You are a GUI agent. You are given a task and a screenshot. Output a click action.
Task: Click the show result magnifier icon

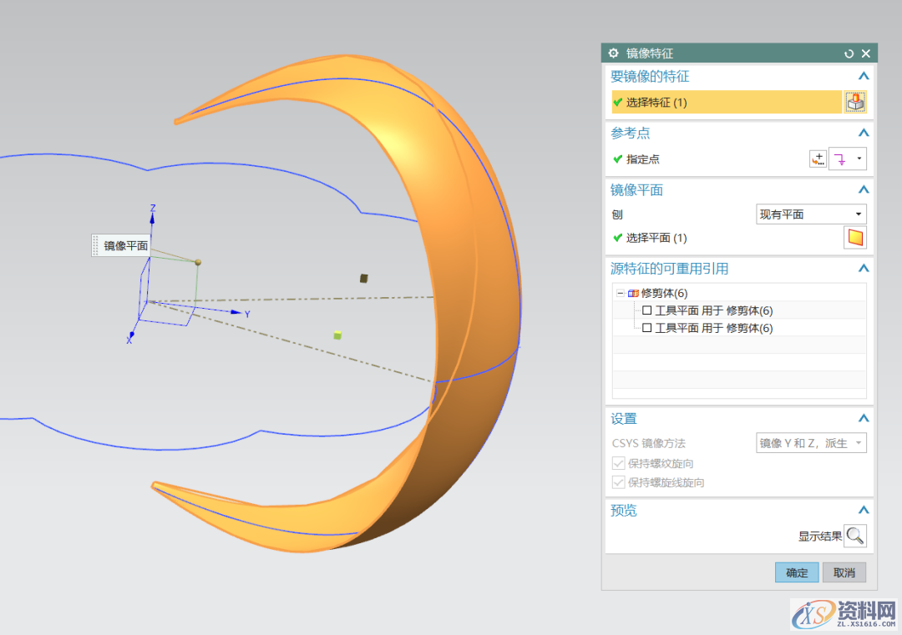pos(855,536)
